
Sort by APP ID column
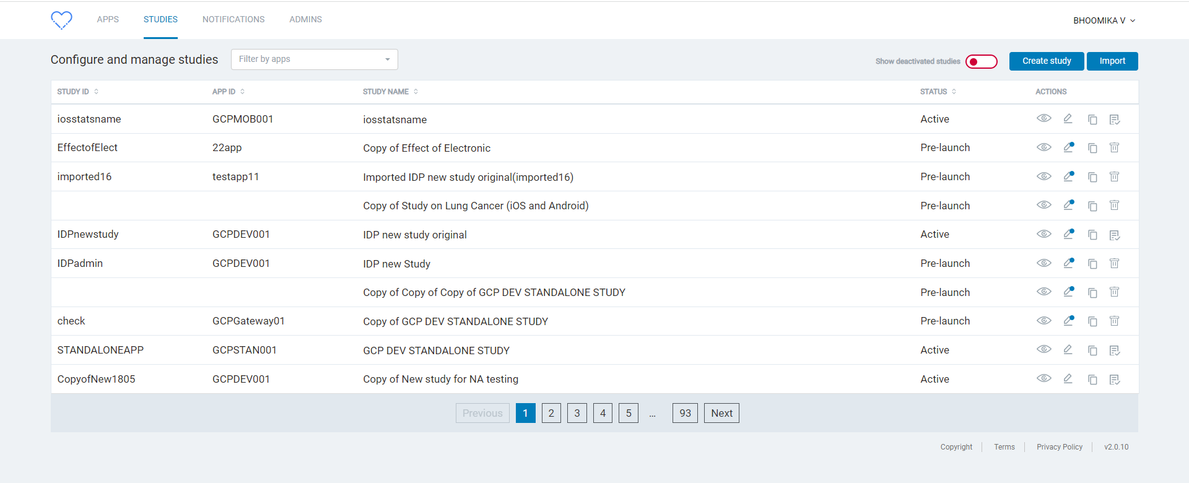(x=229, y=92)
